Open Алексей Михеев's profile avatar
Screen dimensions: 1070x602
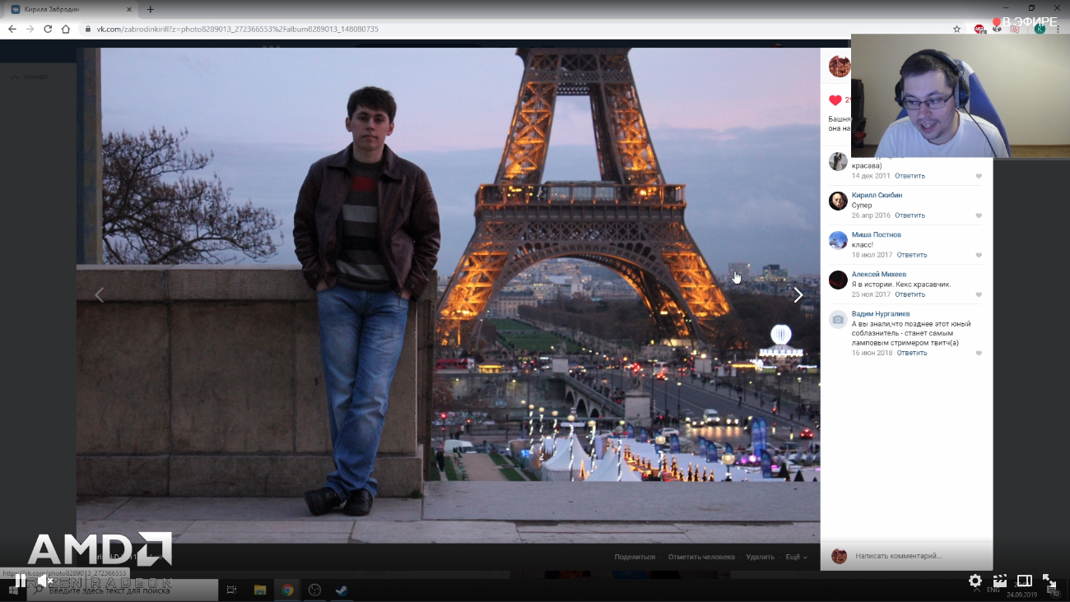tap(838, 280)
